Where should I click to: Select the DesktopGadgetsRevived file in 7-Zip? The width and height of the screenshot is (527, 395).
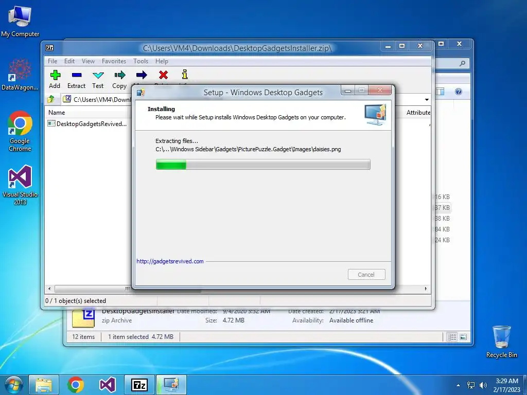87,123
